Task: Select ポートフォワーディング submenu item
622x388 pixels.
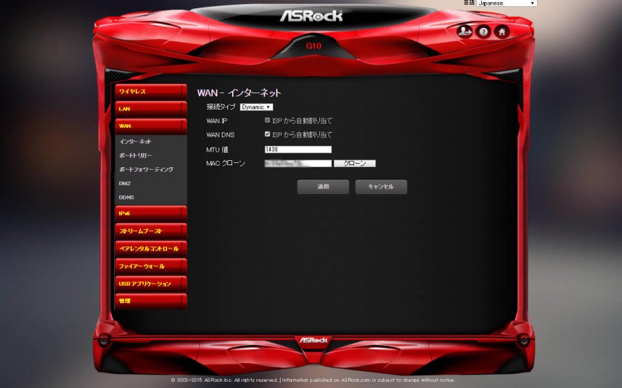Action: tap(147, 169)
